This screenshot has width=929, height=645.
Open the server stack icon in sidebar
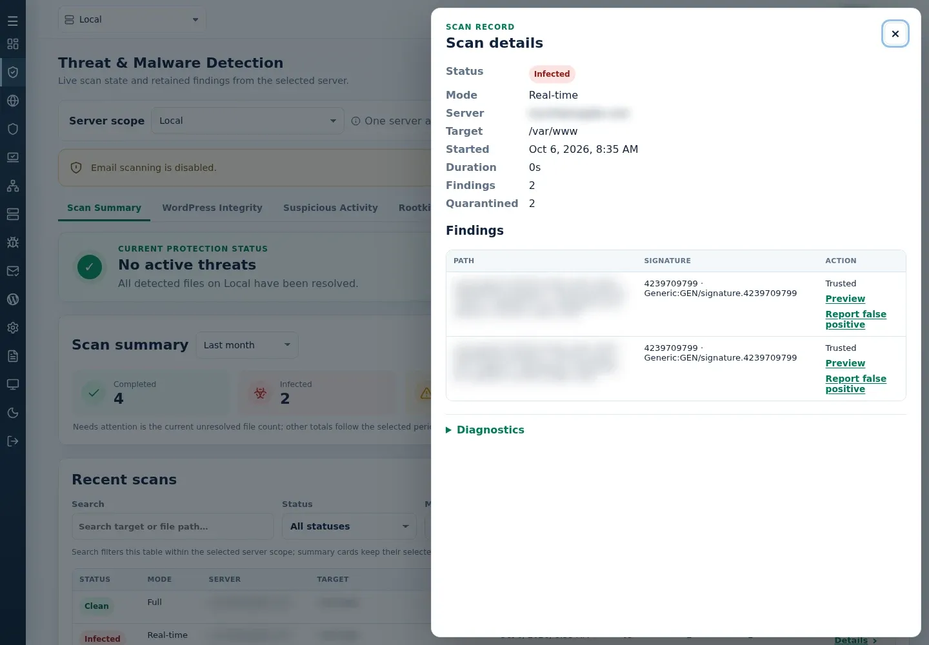13,214
